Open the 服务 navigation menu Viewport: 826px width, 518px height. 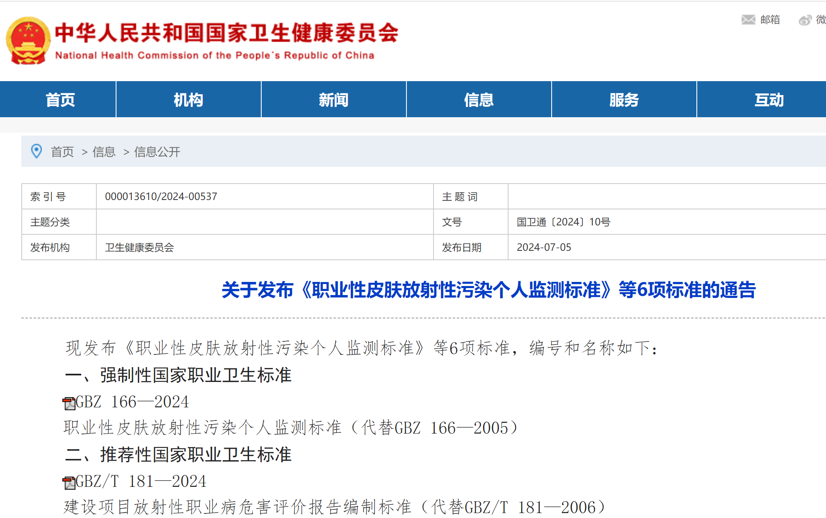pos(624,100)
